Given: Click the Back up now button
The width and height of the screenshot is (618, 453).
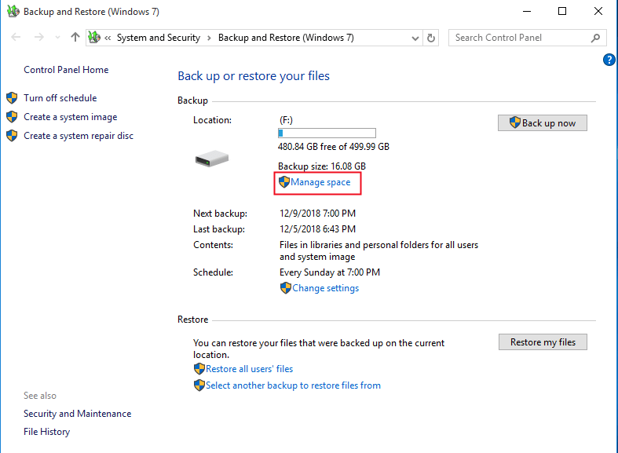Looking at the screenshot, I should tap(542, 122).
